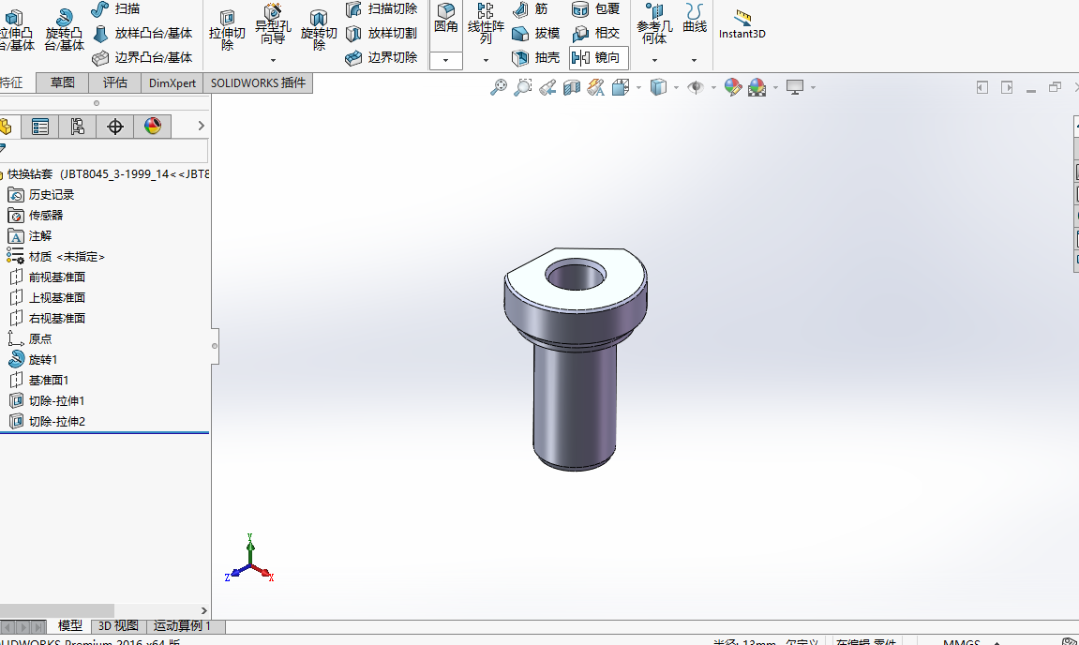
Task: Click the Fillet (圆角) tool
Action: (446, 18)
